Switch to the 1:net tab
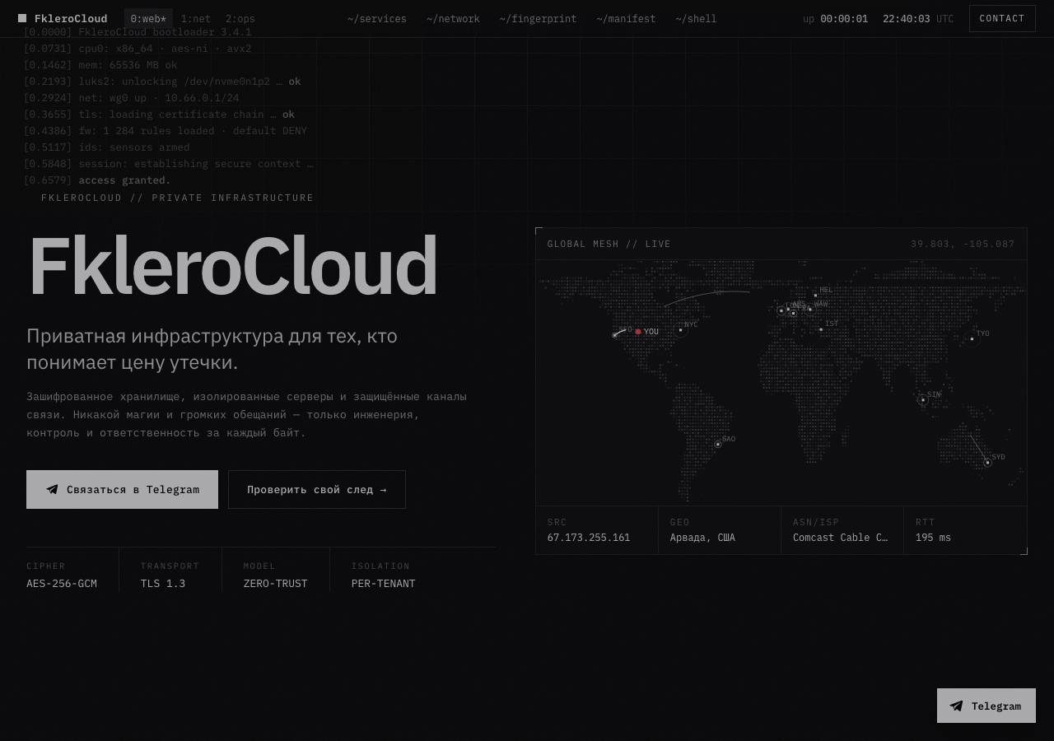1054x741 pixels. (x=196, y=19)
